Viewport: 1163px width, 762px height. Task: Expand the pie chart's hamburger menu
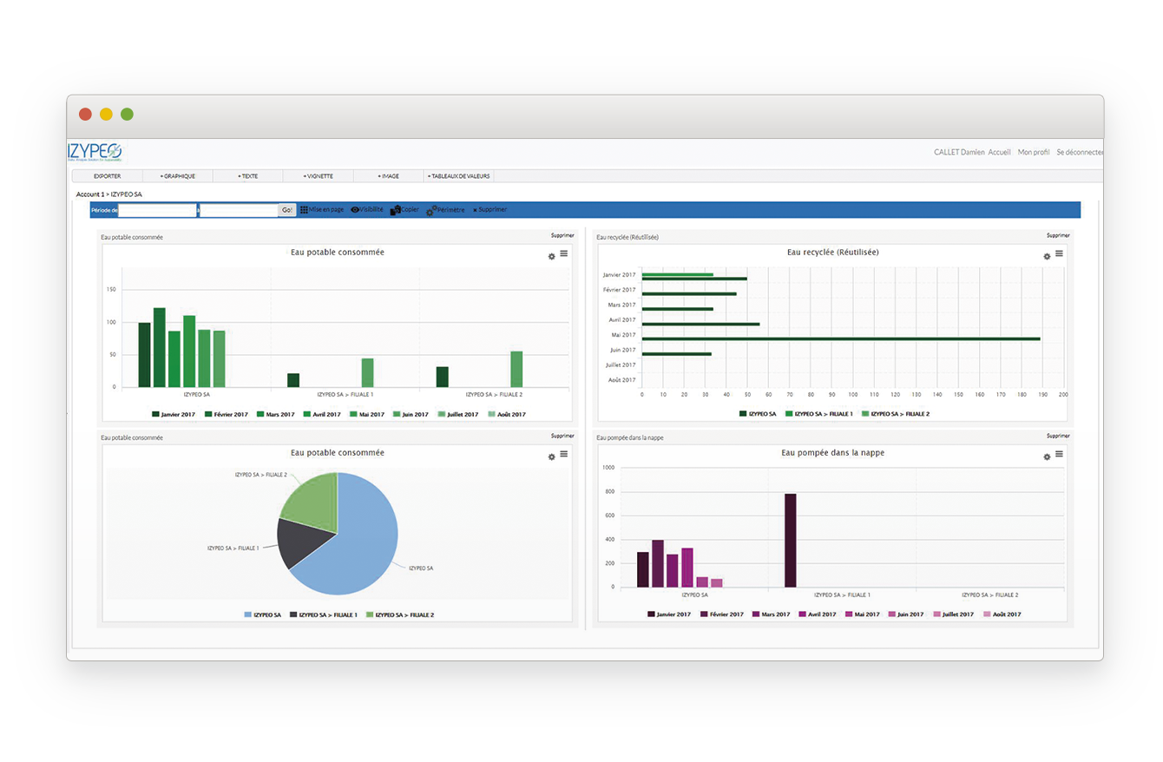click(x=563, y=455)
